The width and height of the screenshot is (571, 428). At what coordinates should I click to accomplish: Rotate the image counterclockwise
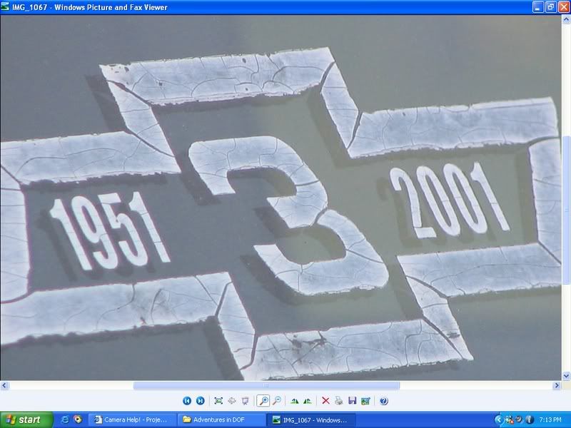[x=308, y=401]
